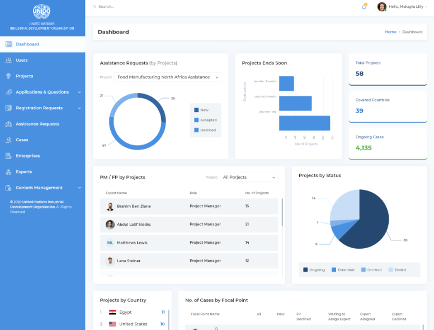Click the Assistance Requests sidebar icon
This screenshot has height=330, width=434.
8,124
